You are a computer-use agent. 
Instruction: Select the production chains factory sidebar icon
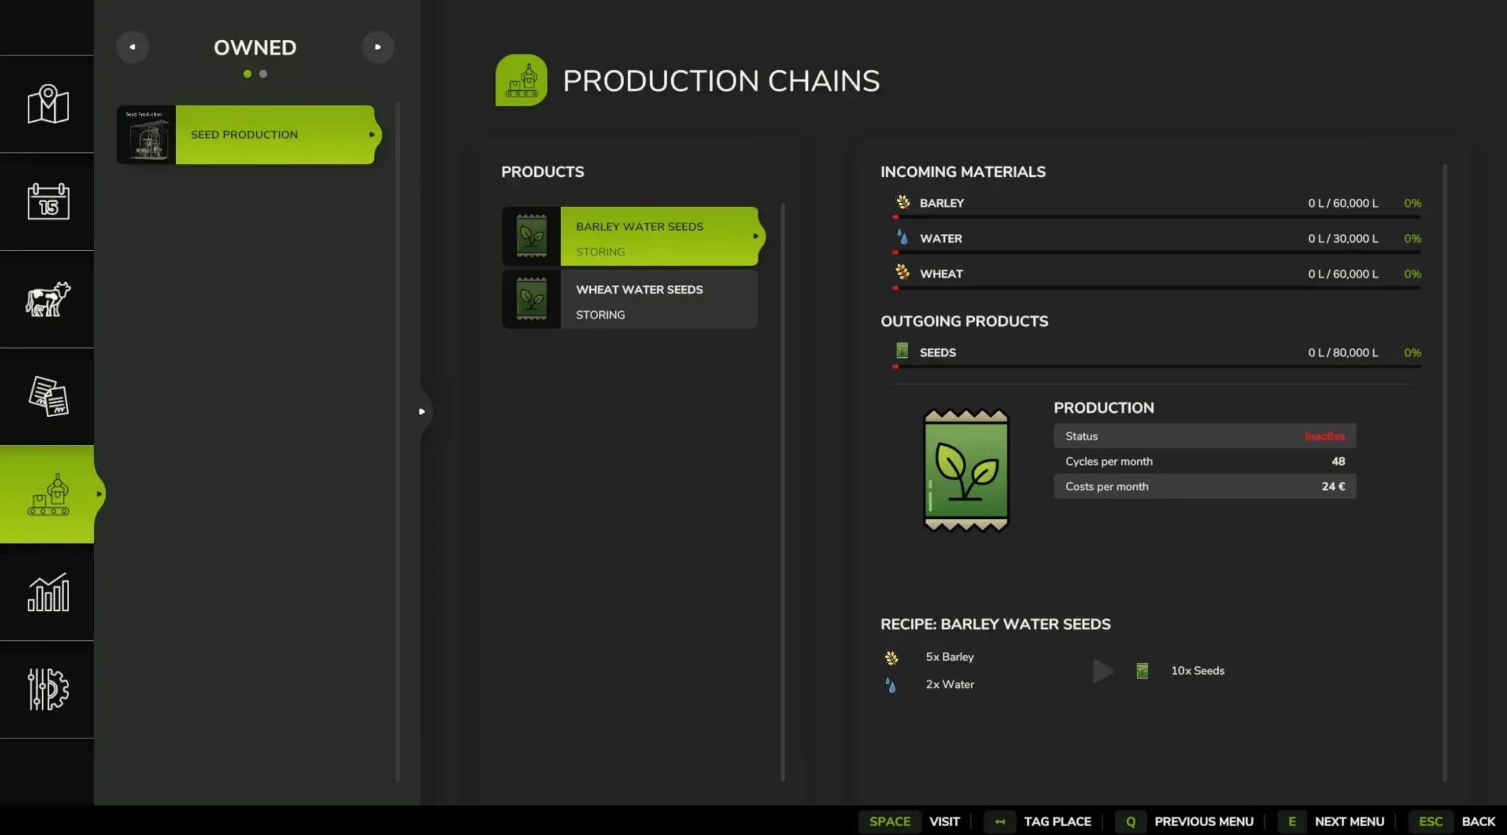(x=48, y=494)
